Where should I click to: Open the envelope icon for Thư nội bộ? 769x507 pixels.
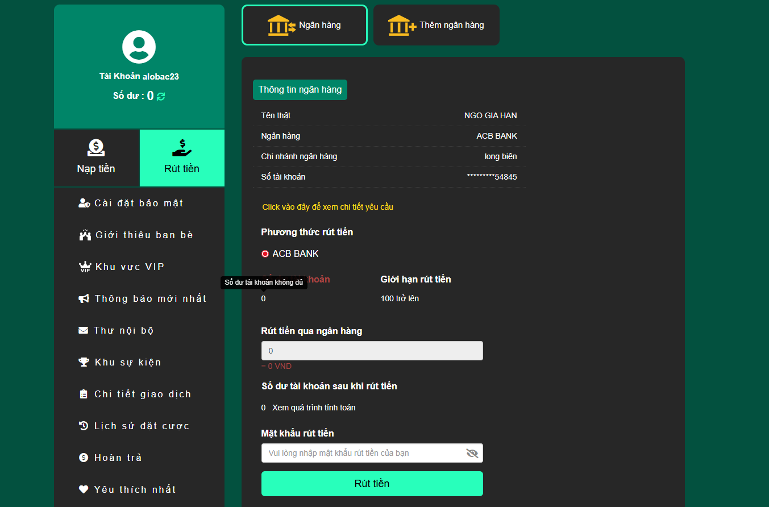coord(84,330)
